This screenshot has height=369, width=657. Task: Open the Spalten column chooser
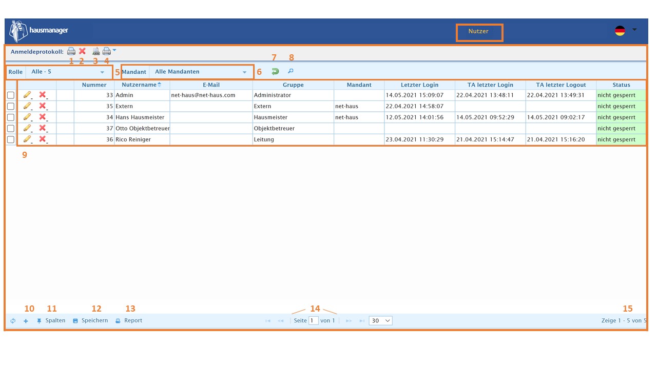51,321
